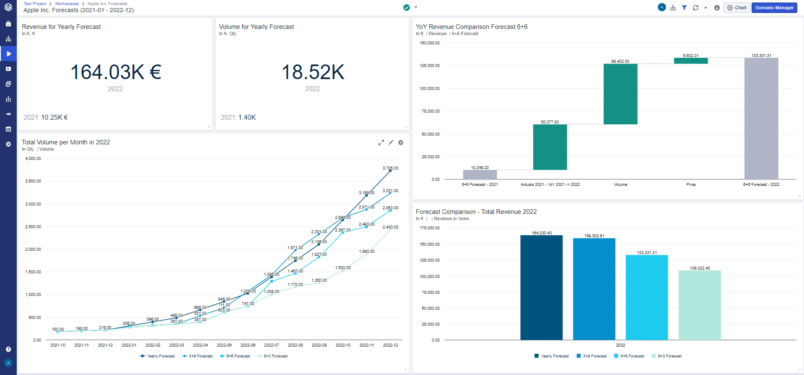Click the Scenario Manager button
Screen dimensions: 804x375
[x=774, y=8]
